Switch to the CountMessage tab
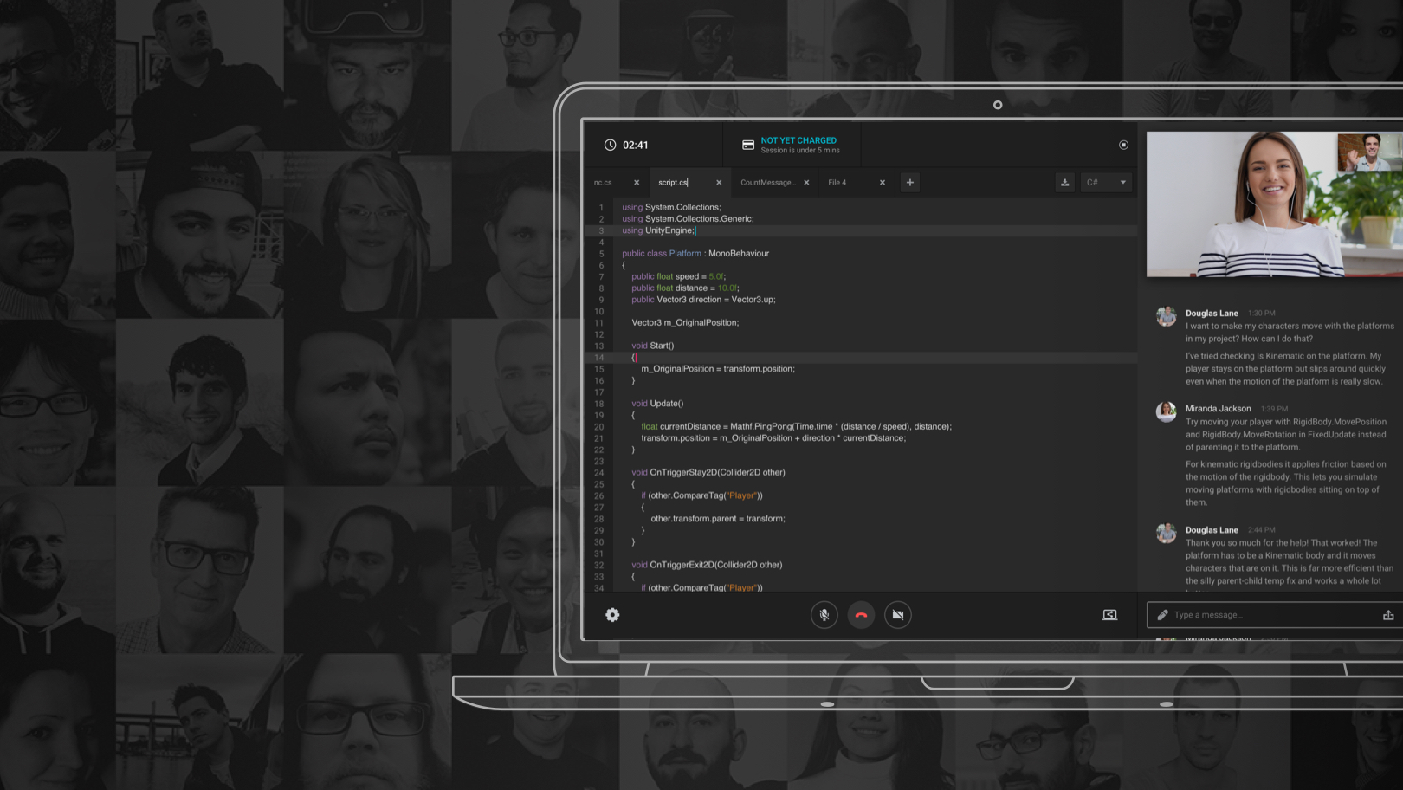The width and height of the screenshot is (1403, 790). (x=767, y=183)
